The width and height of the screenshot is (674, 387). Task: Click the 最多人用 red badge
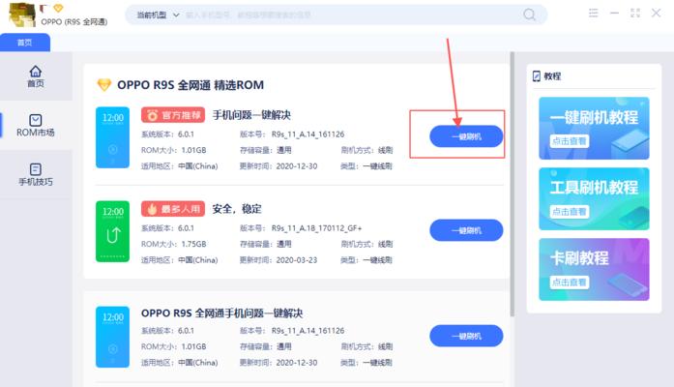(x=173, y=209)
